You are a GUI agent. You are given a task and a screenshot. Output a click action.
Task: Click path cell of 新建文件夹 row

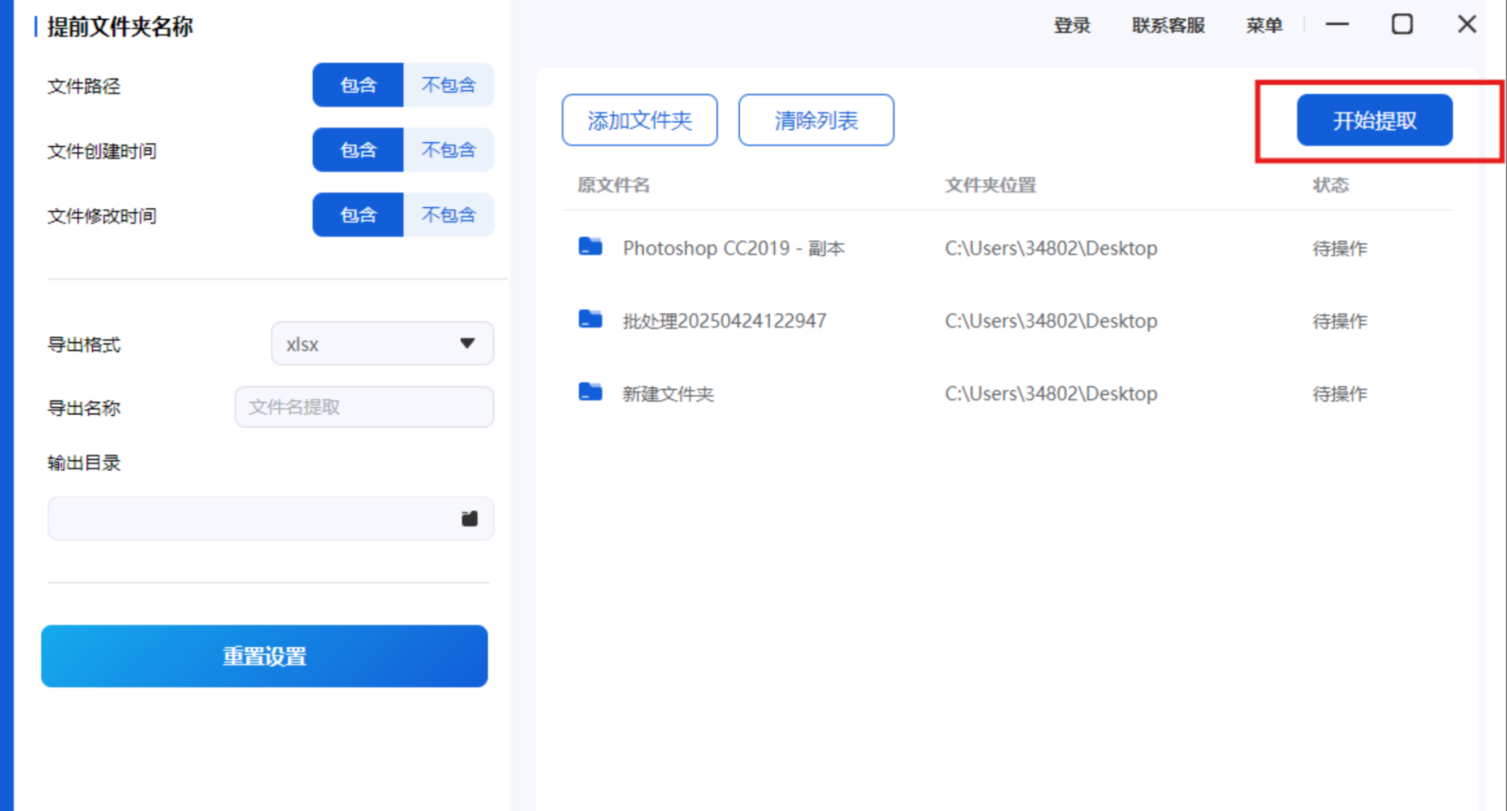[1051, 393]
